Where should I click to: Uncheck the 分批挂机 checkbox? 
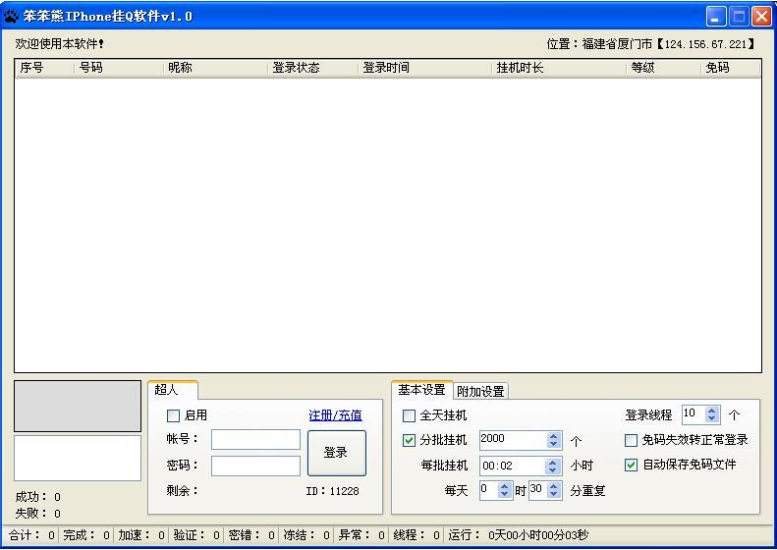click(x=410, y=441)
